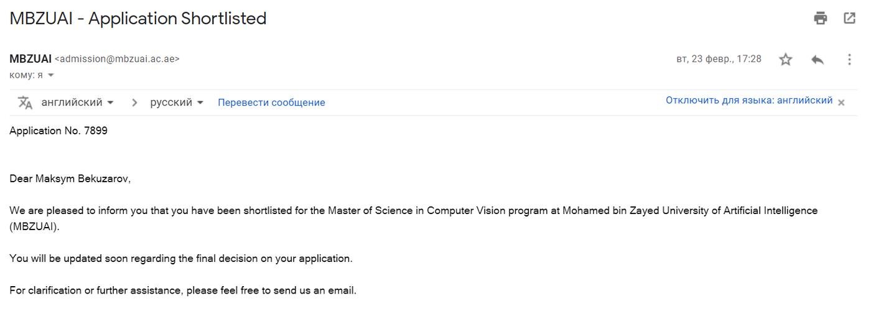Click the 'send us an email' closing line

click(x=183, y=290)
